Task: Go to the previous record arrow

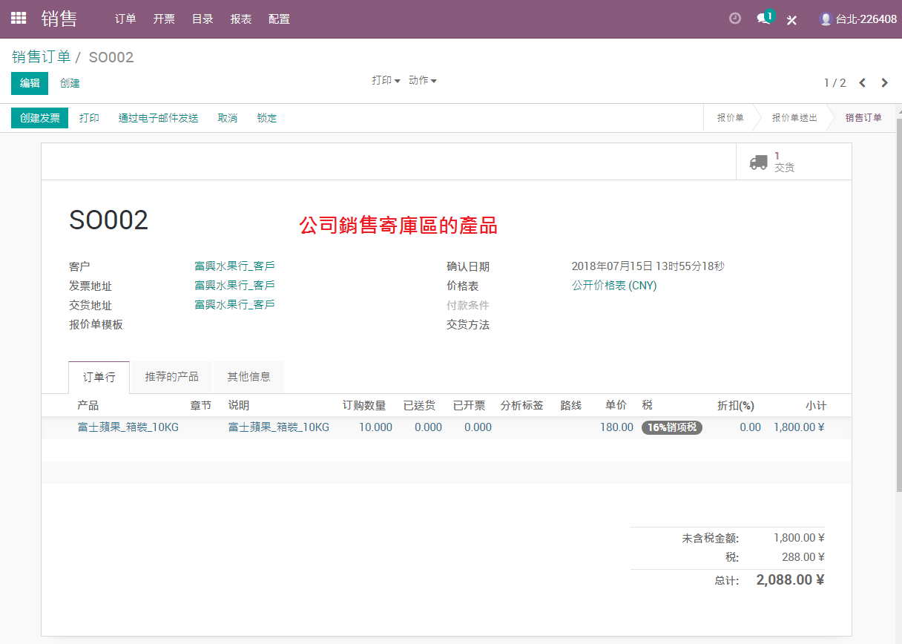Action: (862, 82)
